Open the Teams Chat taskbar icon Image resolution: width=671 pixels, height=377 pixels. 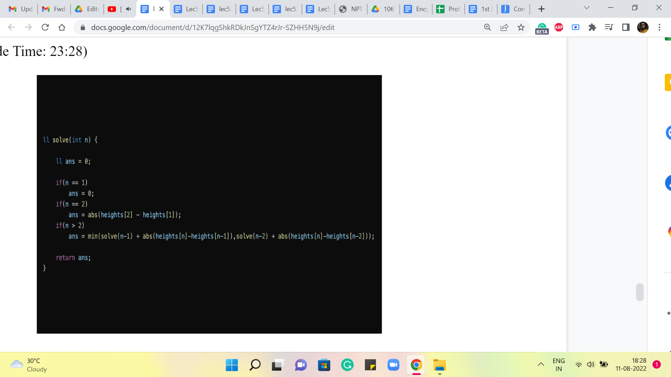click(301, 365)
